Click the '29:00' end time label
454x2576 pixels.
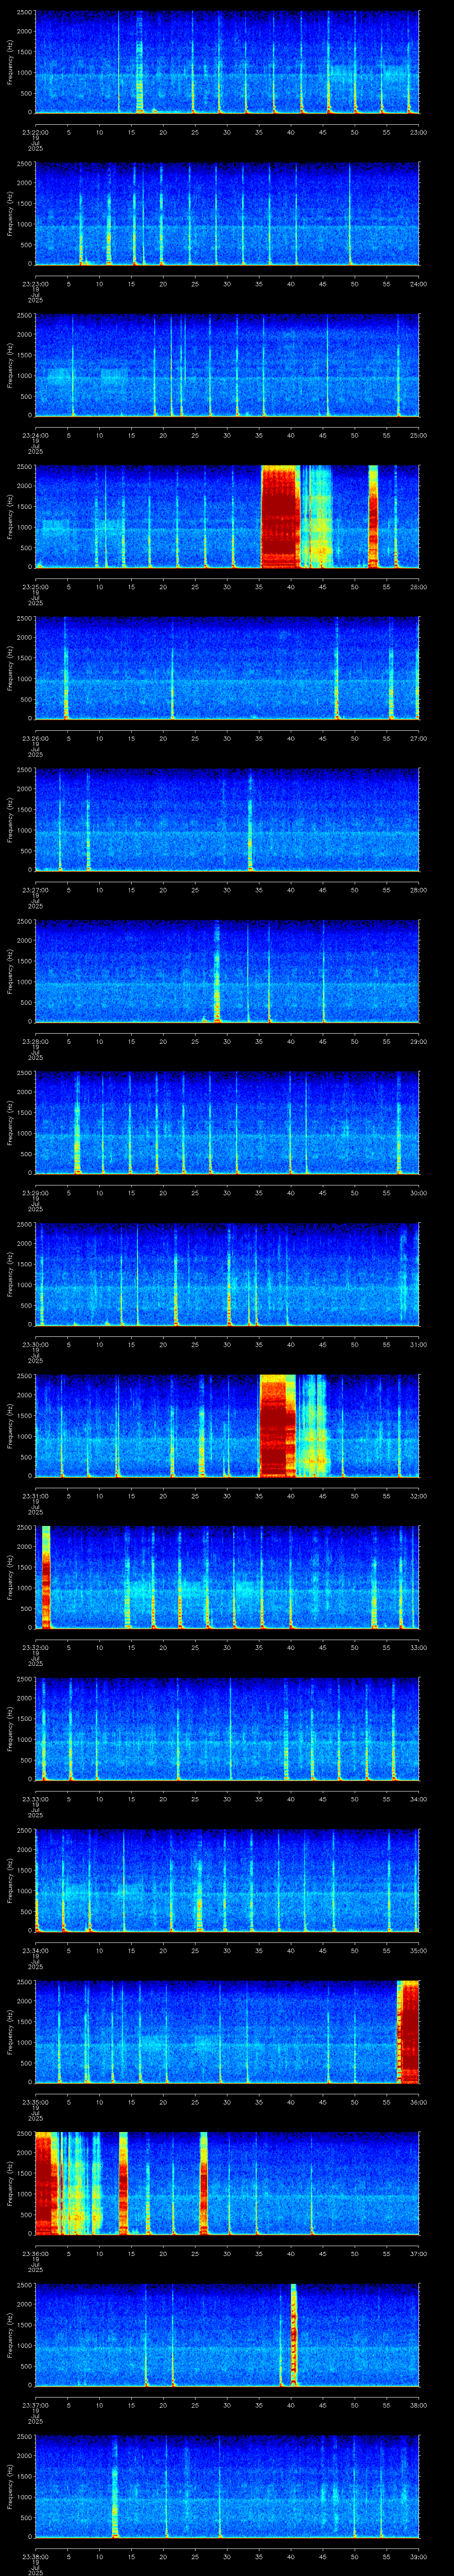click(418, 1041)
